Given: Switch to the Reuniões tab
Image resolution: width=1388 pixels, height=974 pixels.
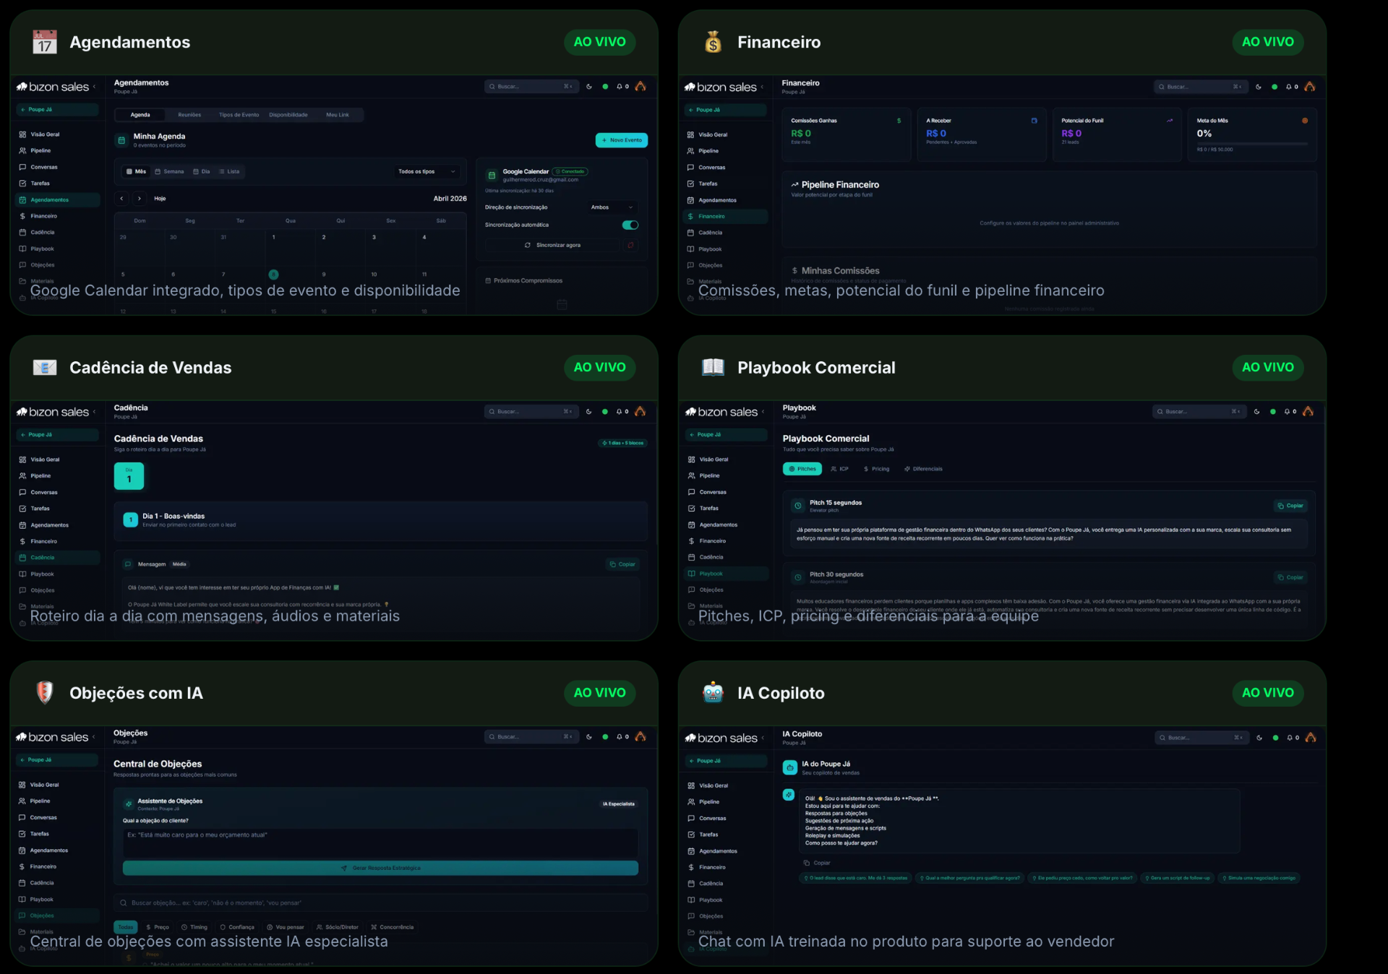Looking at the screenshot, I should coord(189,115).
